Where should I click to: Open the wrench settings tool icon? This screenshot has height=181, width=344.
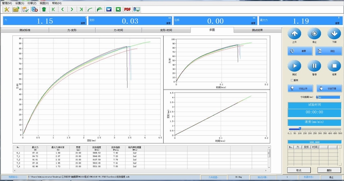[x=7, y=9]
